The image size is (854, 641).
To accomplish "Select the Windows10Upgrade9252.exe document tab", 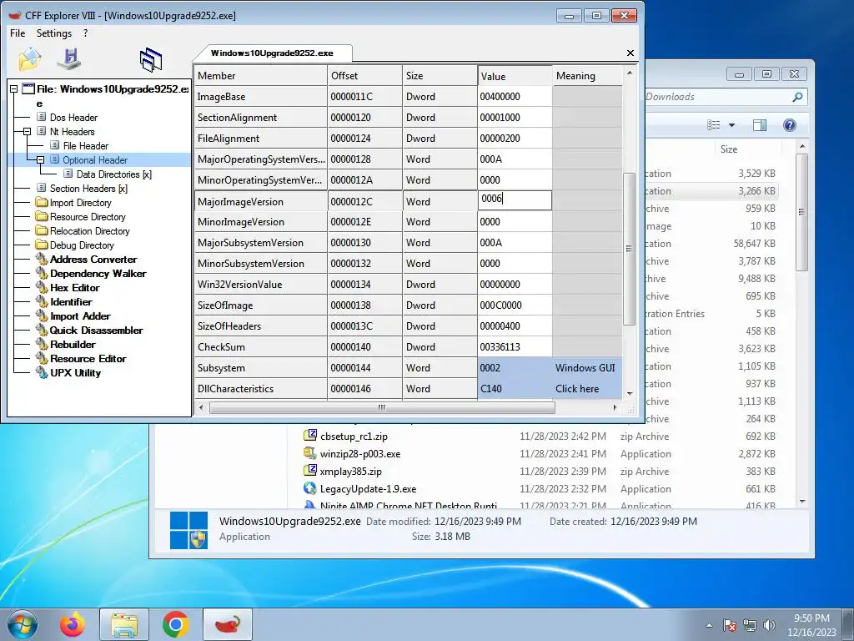I will pyautogui.click(x=272, y=53).
